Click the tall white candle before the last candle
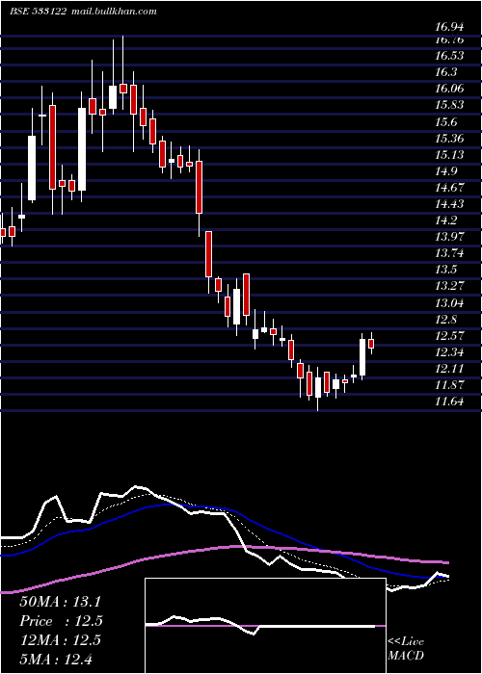 362,357
